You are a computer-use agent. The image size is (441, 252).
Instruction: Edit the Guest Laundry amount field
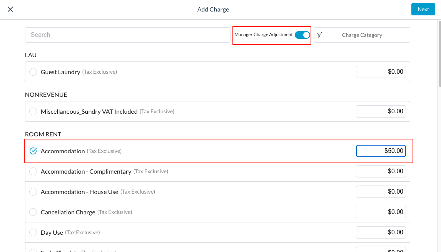click(381, 72)
